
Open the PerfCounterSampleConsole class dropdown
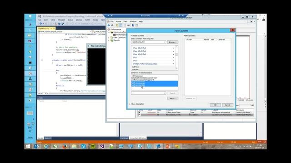click(x=91, y=32)
